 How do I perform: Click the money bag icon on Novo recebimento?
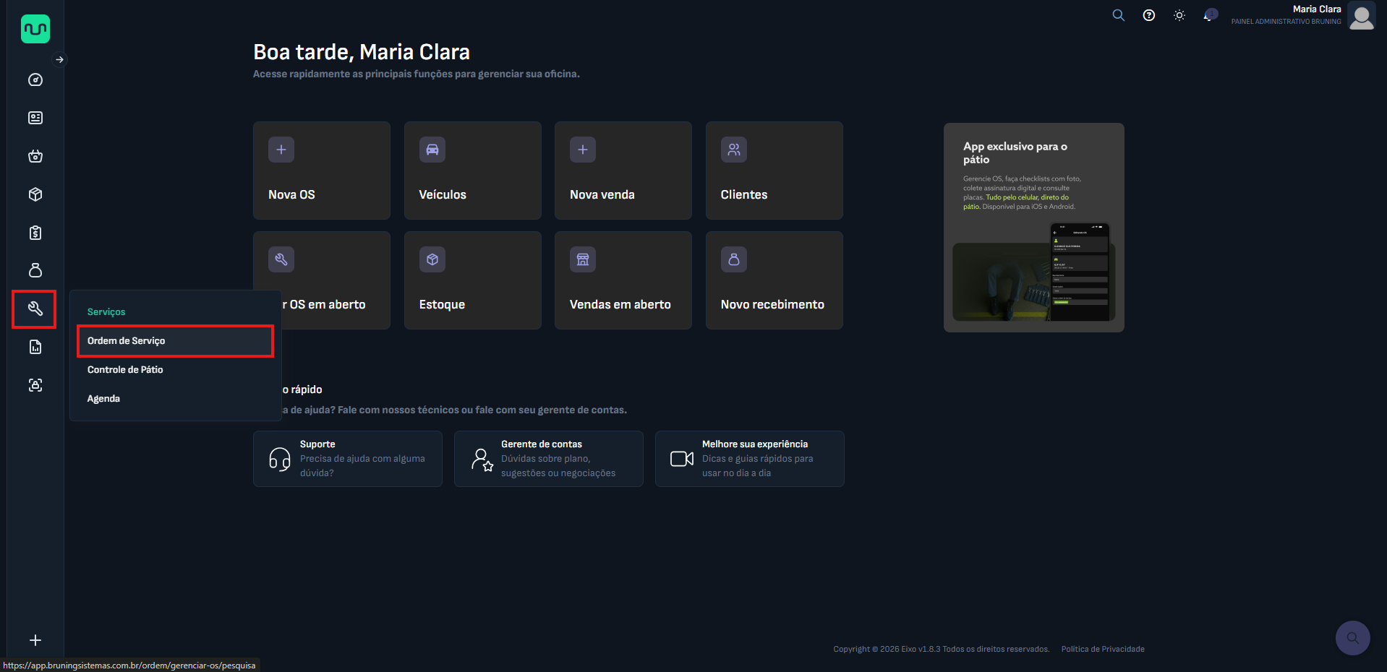[734, 259]
